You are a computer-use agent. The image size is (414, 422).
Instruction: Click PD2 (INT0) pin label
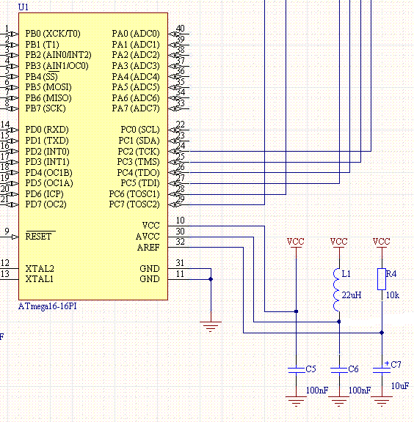pos(47,151)
